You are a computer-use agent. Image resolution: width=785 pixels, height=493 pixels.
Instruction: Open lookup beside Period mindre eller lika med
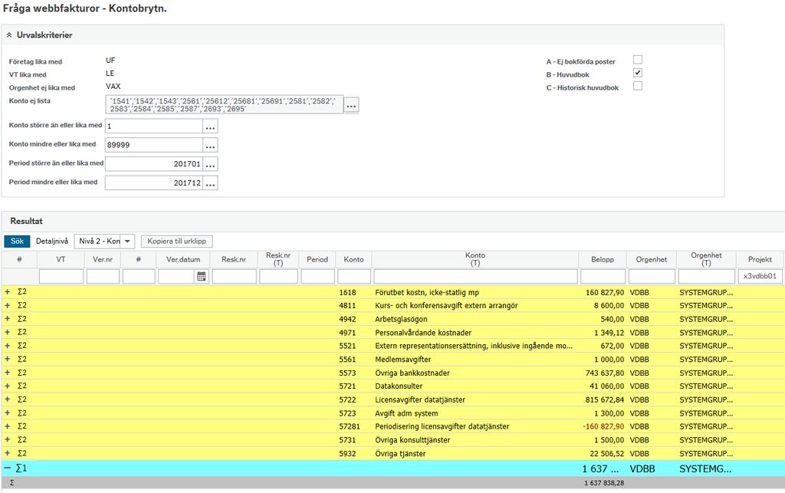click(210, 183)
